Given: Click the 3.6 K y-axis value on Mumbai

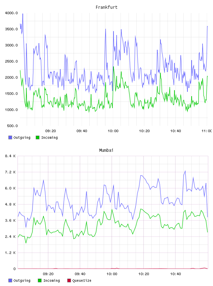Looking at the screenshot, I should 10,220.
